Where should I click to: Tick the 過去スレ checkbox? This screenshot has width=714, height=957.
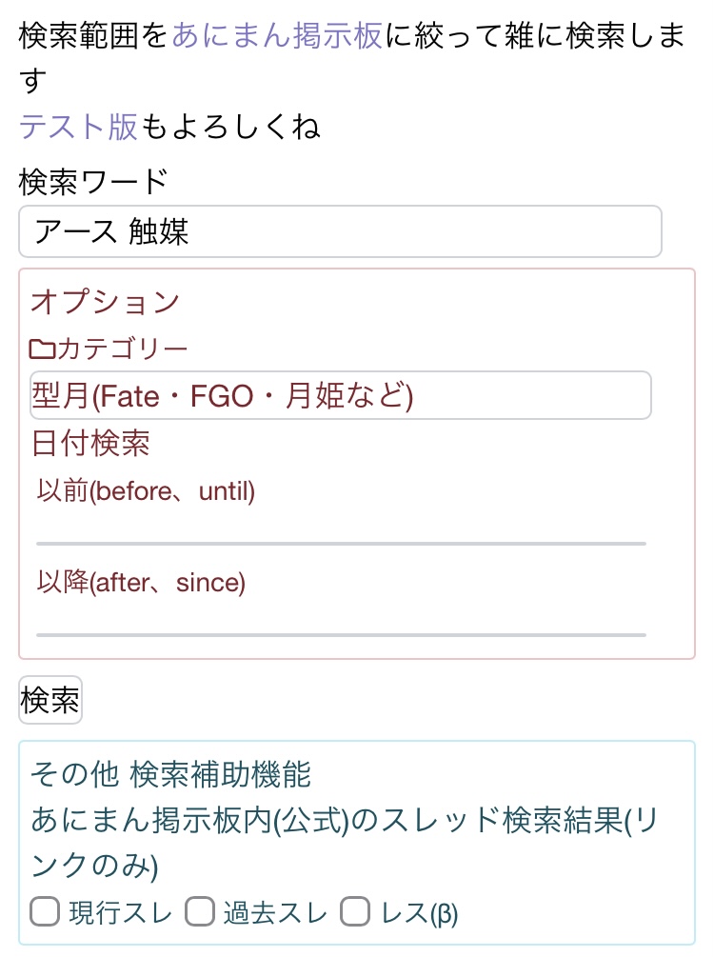199,913
